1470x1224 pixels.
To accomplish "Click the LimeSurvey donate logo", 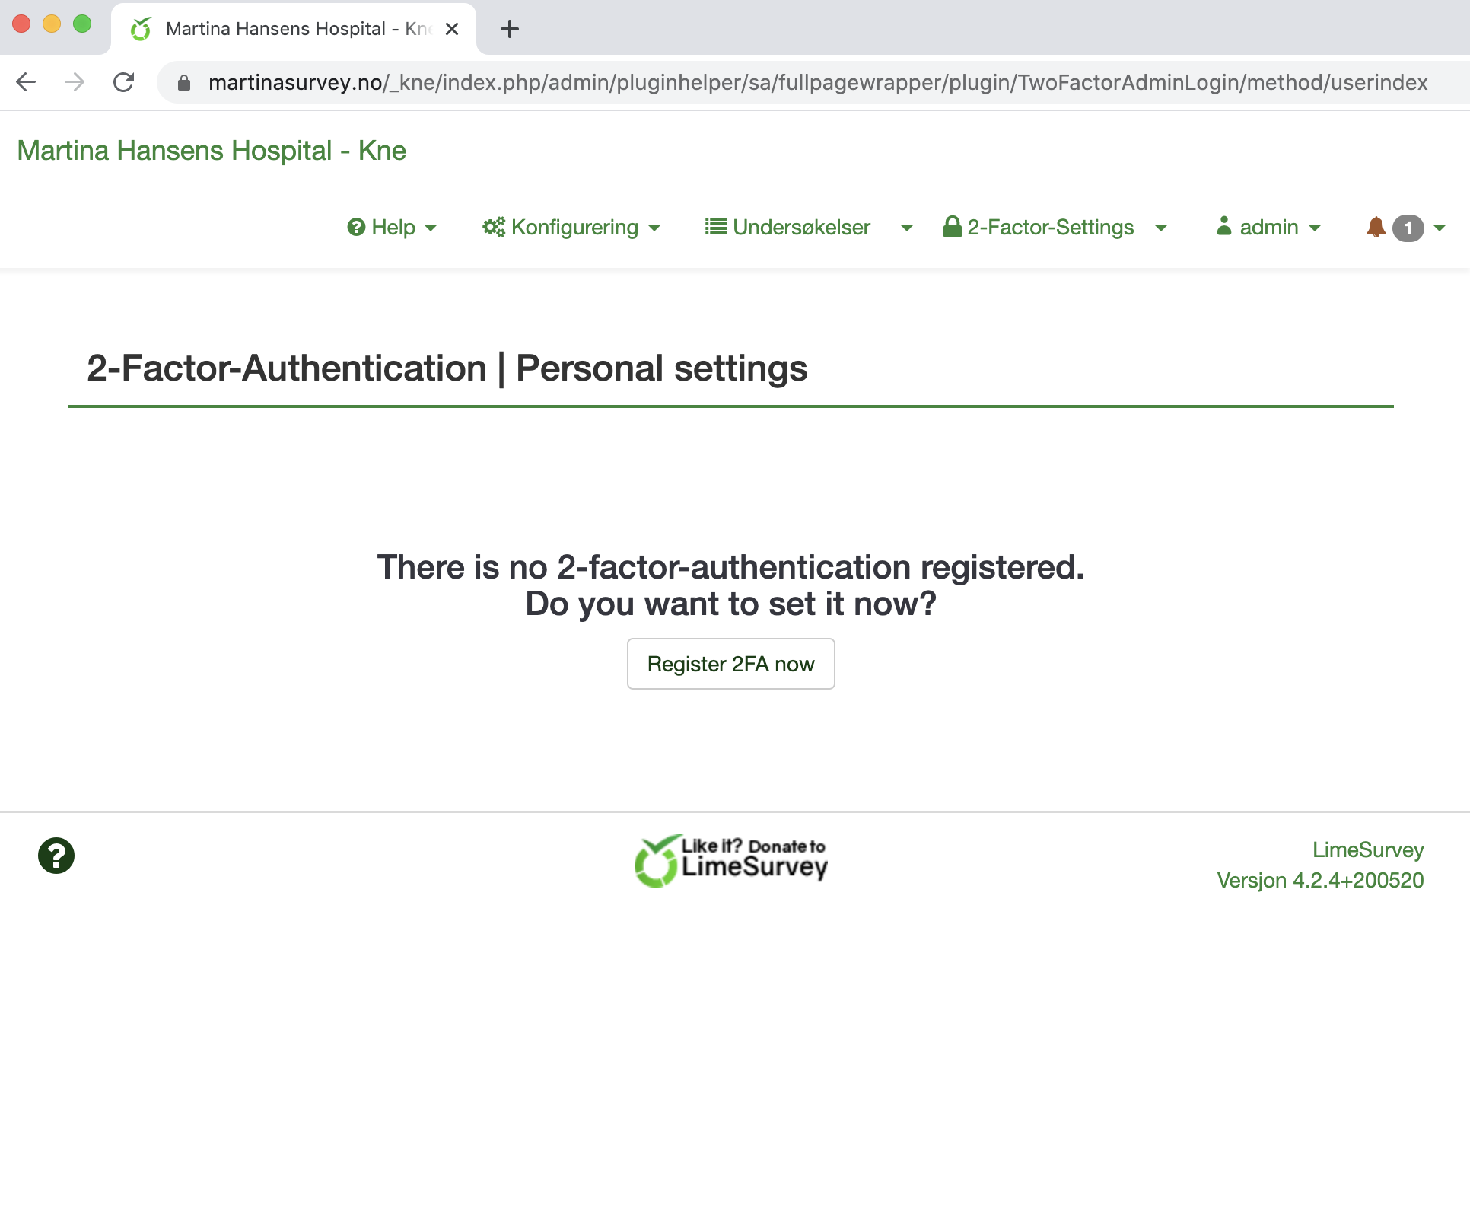I will 731,861.
